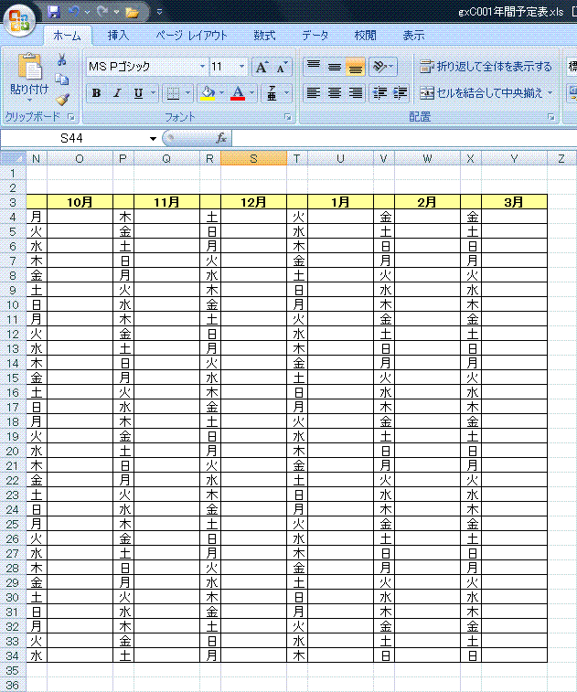
Task: Toggle bottom alignment button
Action: click(355, 67)
